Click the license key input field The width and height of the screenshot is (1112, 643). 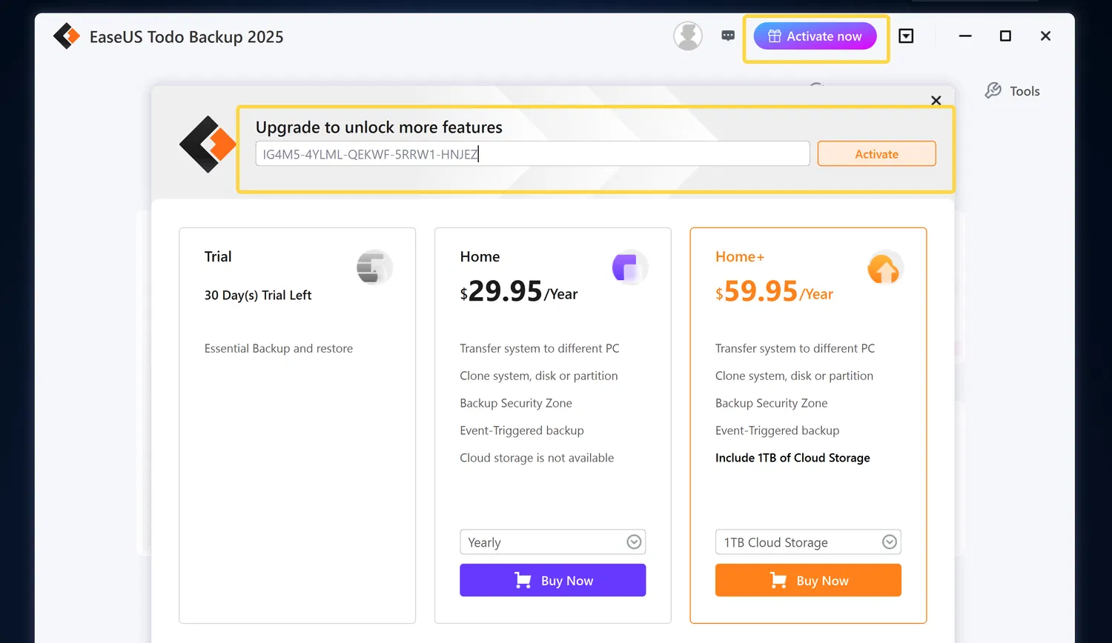(x=532, y=153)
